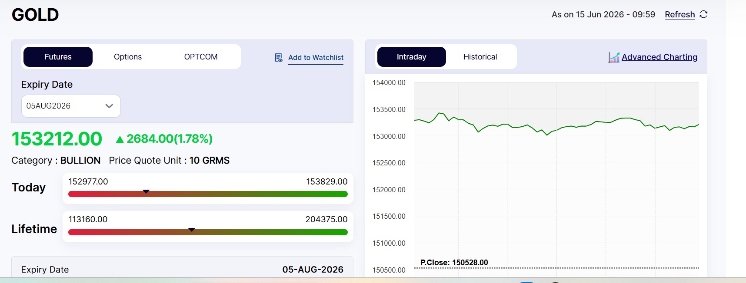Open the Advanced Charting link

pyautogui.click(x=659, y=57)
